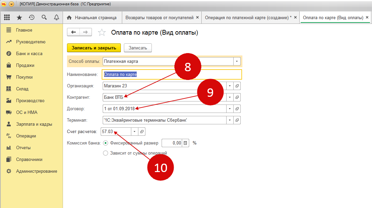Click the Организация field with Магазин 23
This screenshot has width=372, height=208.
click(x=165, y=86)
